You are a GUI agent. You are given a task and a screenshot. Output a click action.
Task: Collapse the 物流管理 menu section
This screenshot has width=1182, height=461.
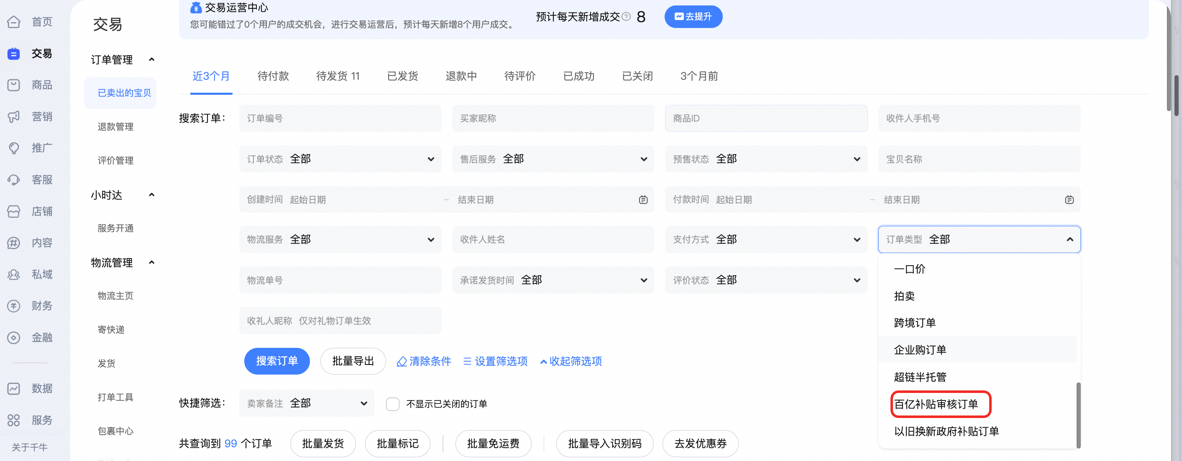[x=152, y=263]
